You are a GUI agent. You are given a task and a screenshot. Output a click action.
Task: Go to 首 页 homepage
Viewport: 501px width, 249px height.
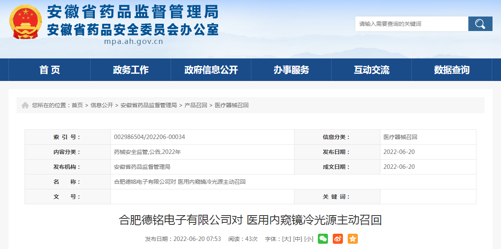(x=50, y=69)
